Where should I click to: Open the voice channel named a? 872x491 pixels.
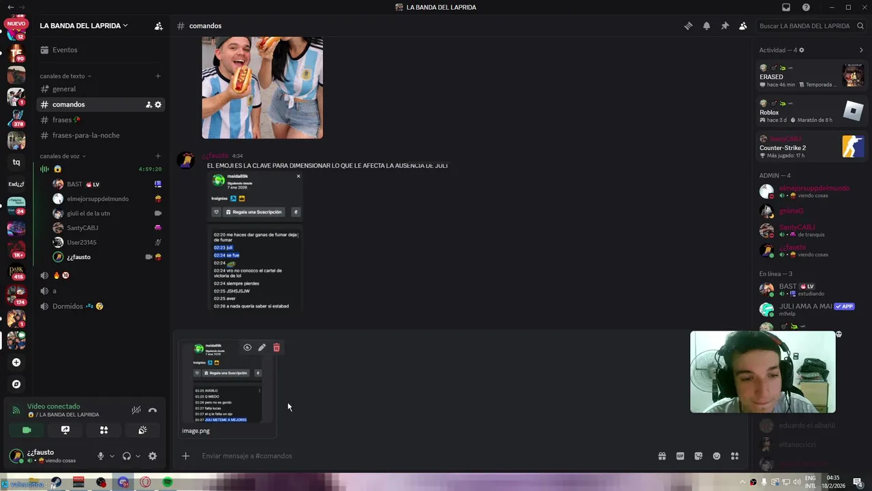(101, 291)
